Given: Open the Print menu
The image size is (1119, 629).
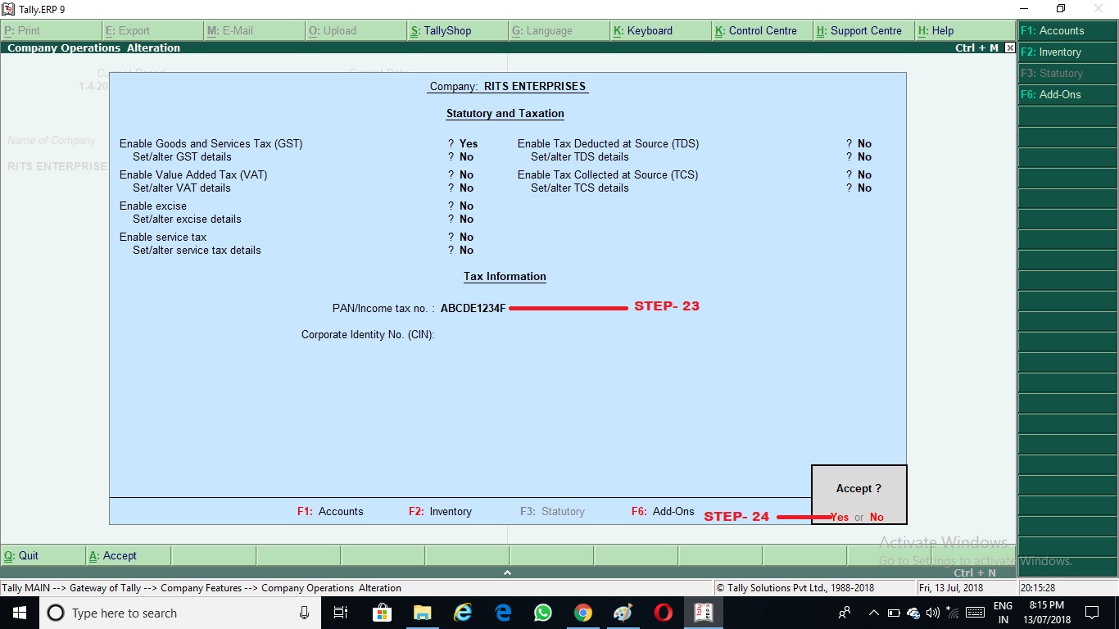Looking at the screenshot, I should [x=51, y=31].
